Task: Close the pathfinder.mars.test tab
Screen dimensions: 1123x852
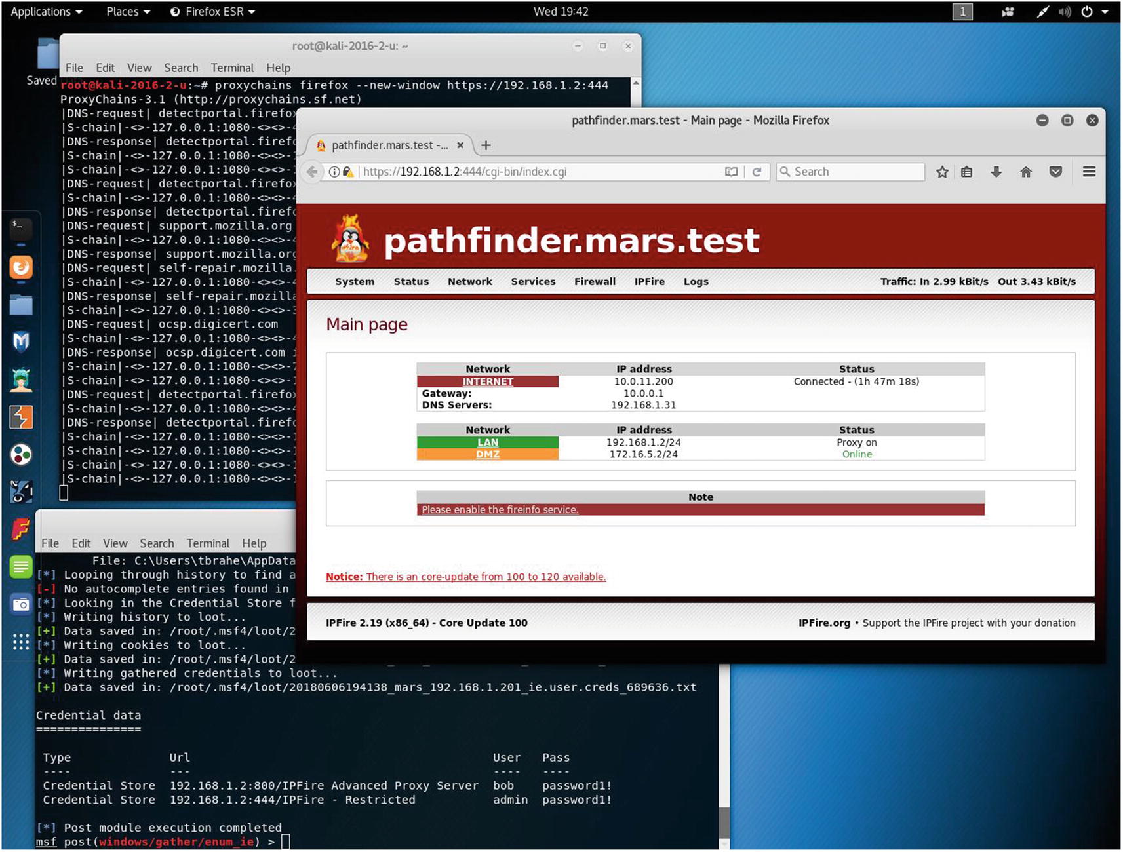Action: [x=460, y=145]
